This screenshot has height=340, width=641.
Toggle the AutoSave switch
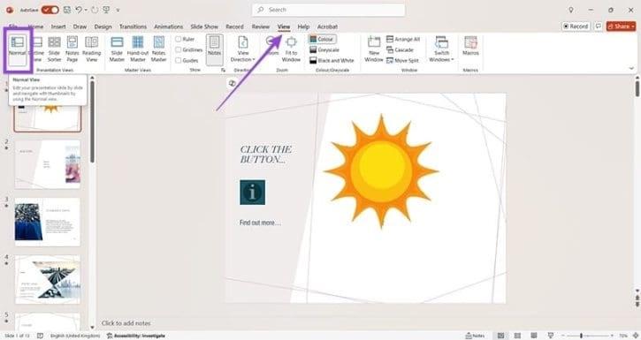(50, 10)
